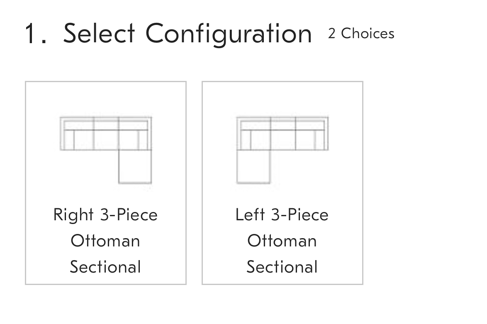The height and width of the screenshot is (324, 487).
Task: Select the Right 3-Piece Ottoman Sectional diagram
Action: (x=106, y=150)
